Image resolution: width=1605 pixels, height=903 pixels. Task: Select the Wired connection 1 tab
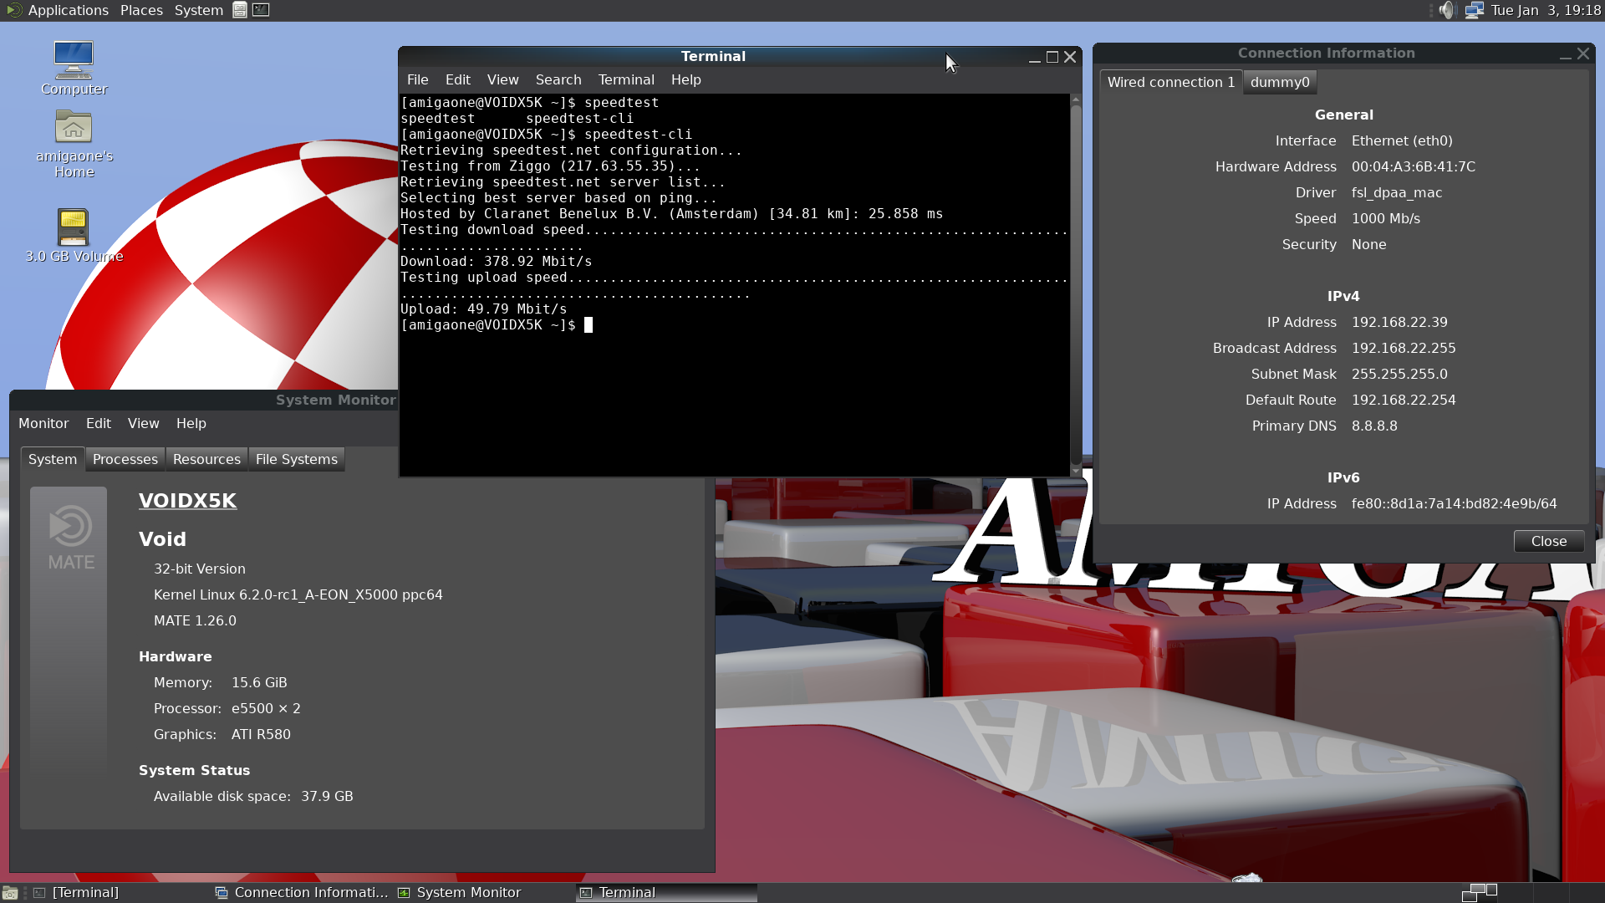click(x=1171, y=82)
